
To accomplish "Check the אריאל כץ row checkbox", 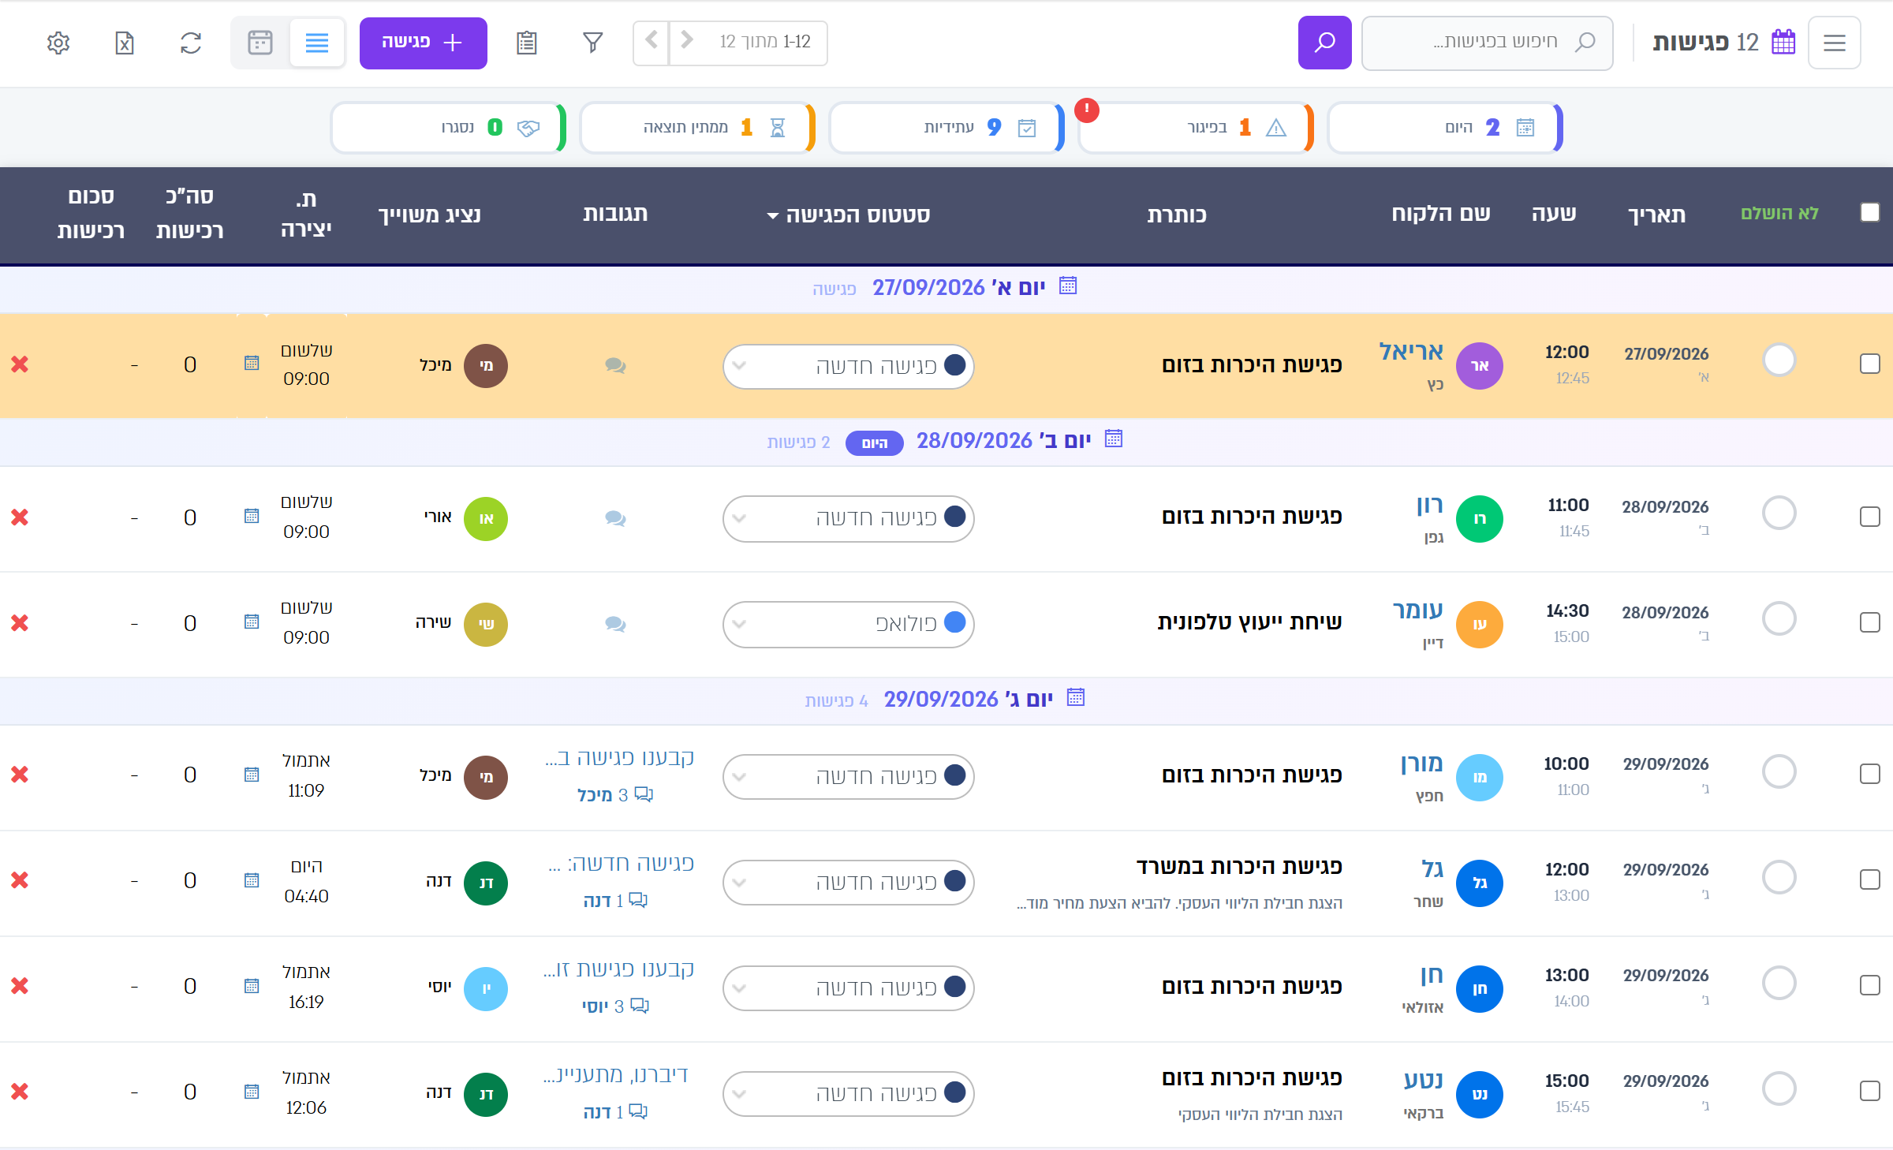I will (1870, 364).
